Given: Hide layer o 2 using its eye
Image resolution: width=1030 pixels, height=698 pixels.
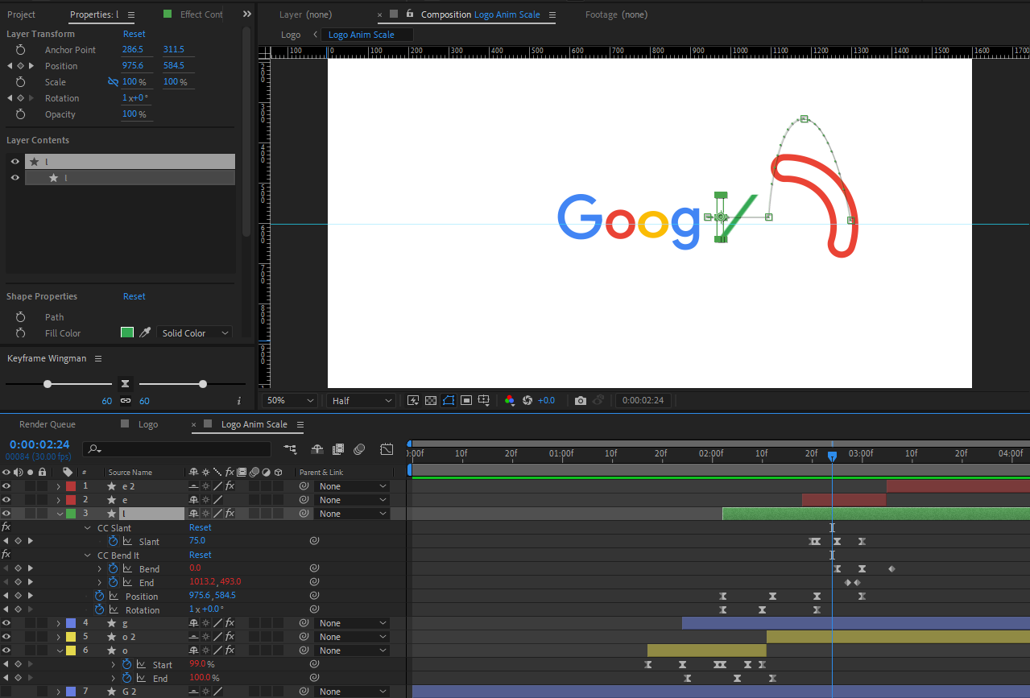Looking at the screenshot, I should click(6, 637).
